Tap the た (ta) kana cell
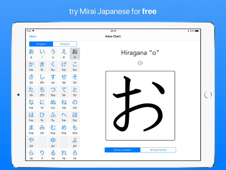 (31, 92)
